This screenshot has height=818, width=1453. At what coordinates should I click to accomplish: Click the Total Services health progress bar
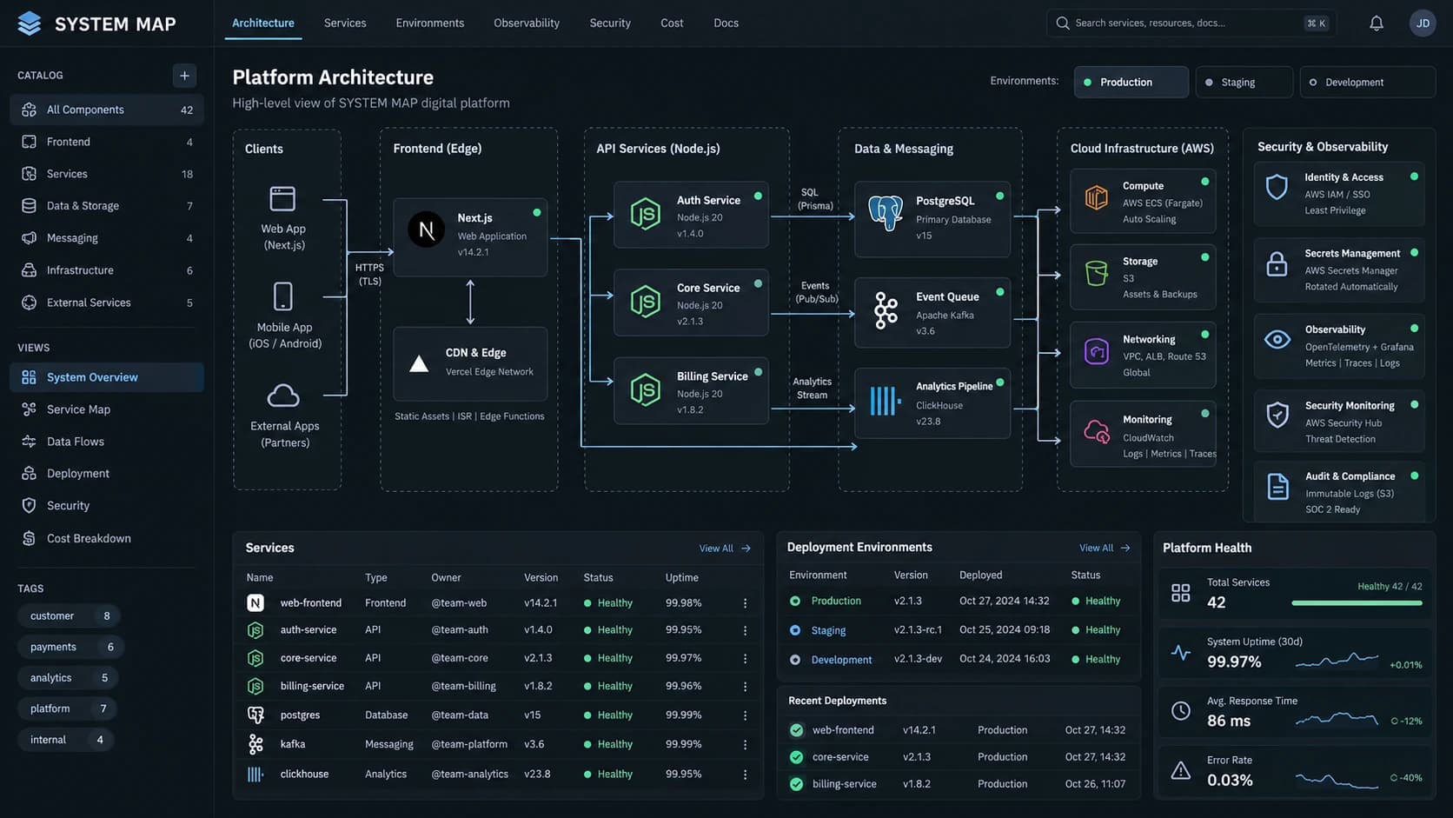1357,602
